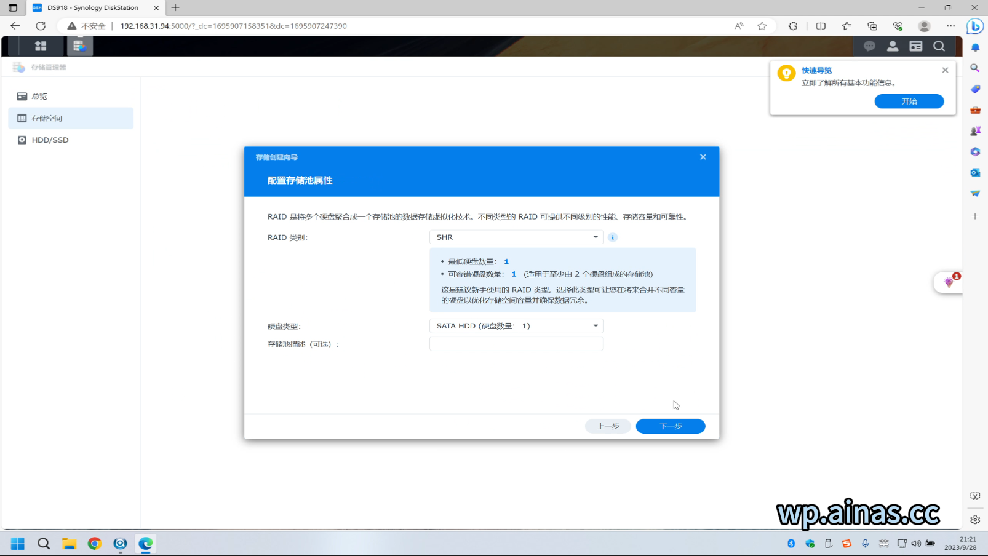This screenshot has width=988, height=556.
Task: Click the info icon beside SHR
Action: 612,237
